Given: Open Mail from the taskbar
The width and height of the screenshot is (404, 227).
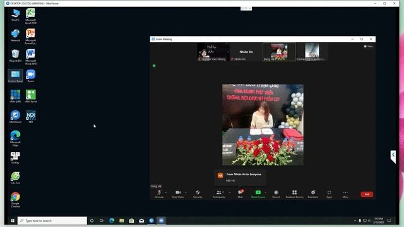Looking at the screenshot, I should (141, 221).
